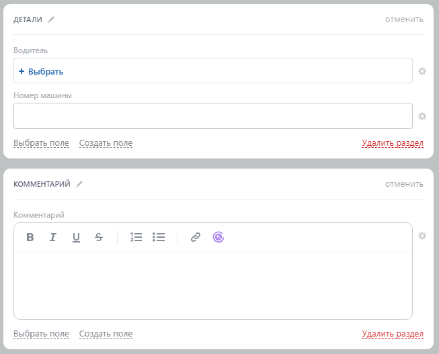Toggle underline formatting in comment editor
439x354 pixels.
76,237
